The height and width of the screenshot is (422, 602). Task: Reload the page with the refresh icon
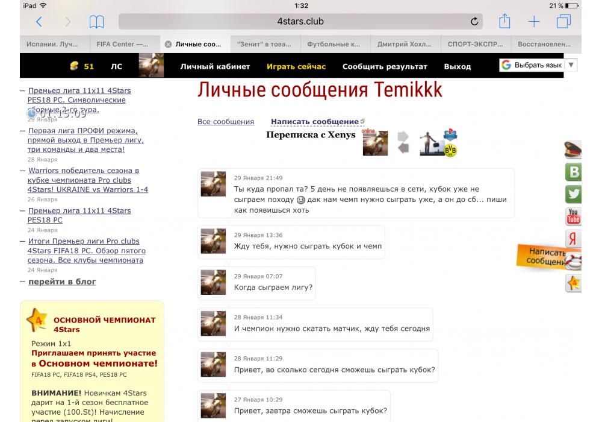[x=474, y=22]
